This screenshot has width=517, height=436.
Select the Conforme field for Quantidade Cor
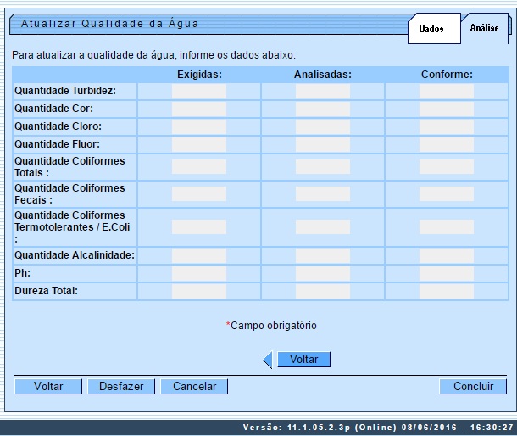(x=446, y=109)
